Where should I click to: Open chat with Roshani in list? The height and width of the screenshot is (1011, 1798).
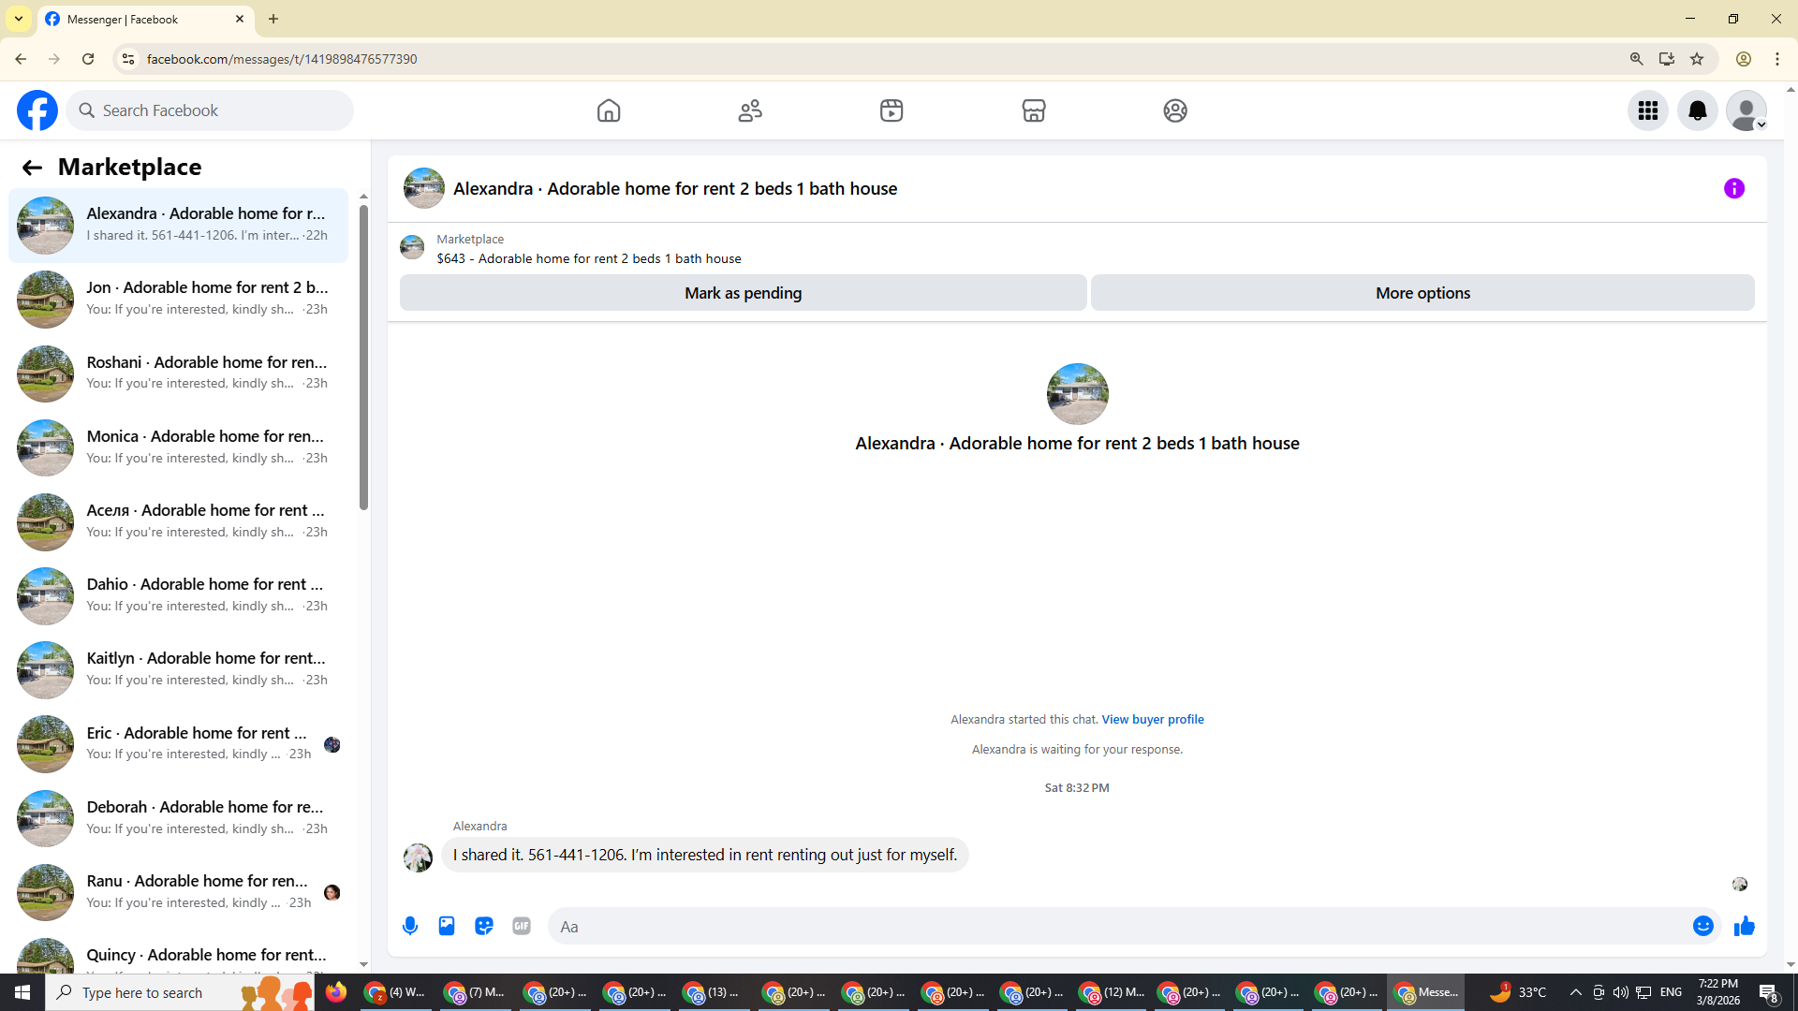(178, 373)
